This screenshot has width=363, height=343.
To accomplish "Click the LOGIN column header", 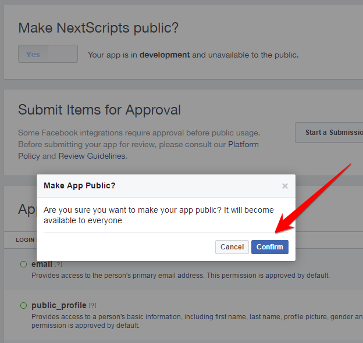I will click(25, 240).
